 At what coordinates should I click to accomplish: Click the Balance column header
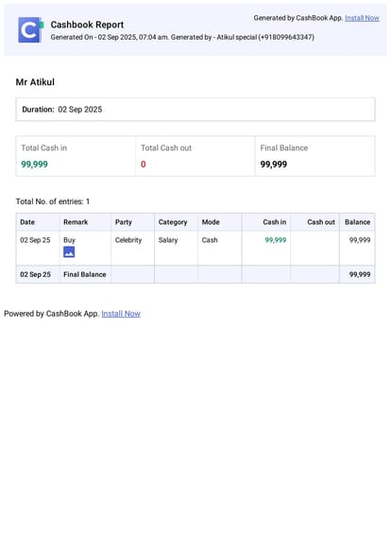click(357, 222)
